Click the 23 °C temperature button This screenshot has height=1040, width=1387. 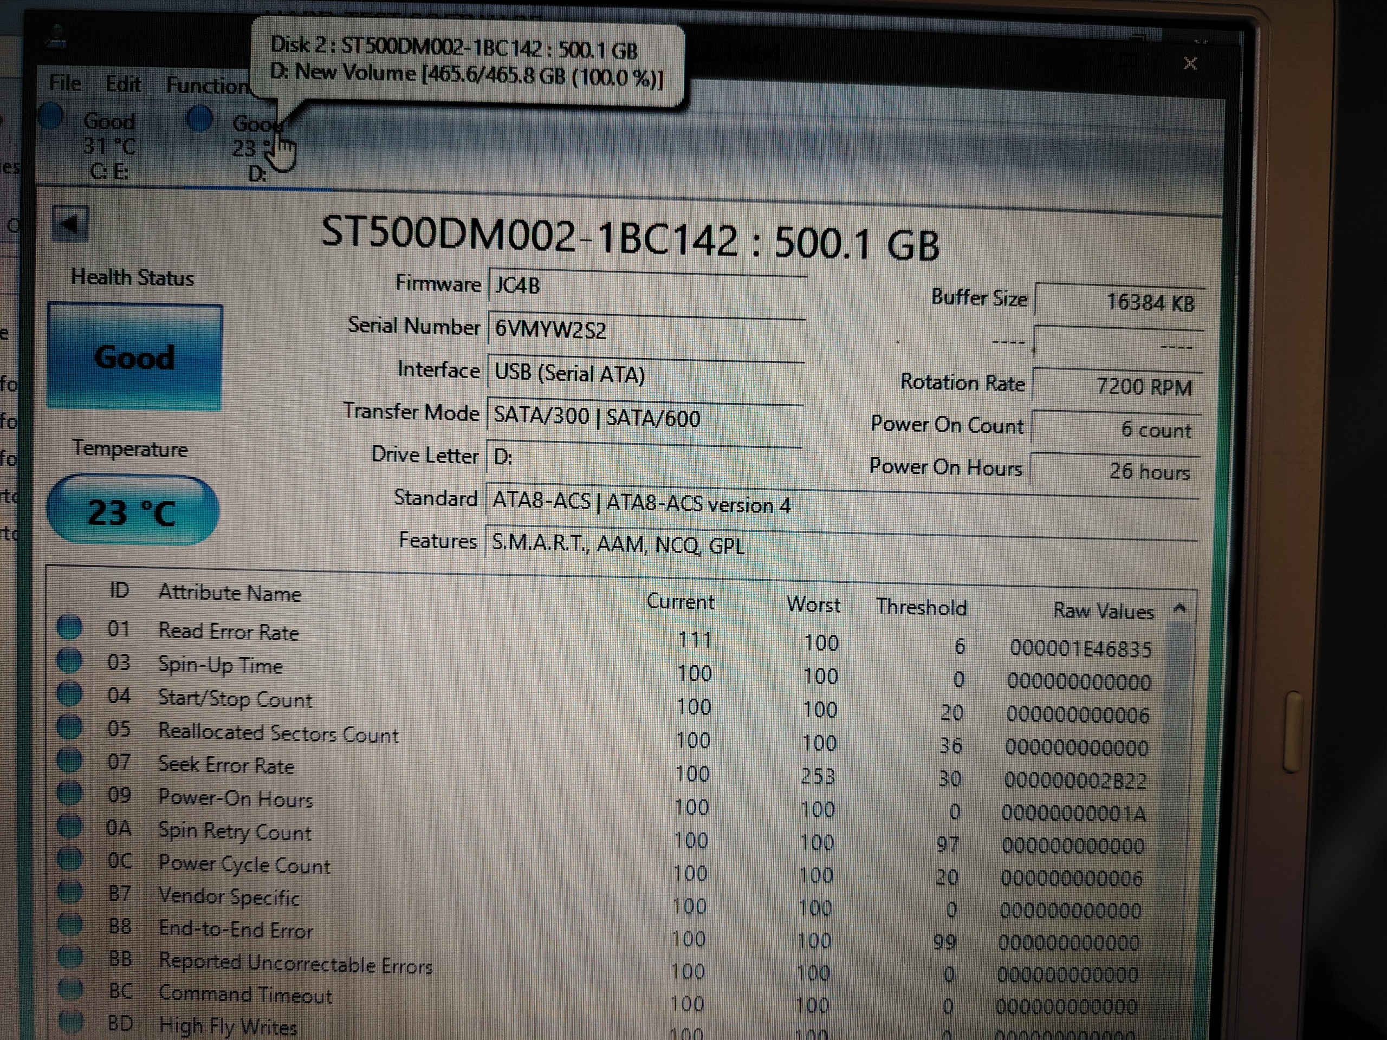(132, 511)
